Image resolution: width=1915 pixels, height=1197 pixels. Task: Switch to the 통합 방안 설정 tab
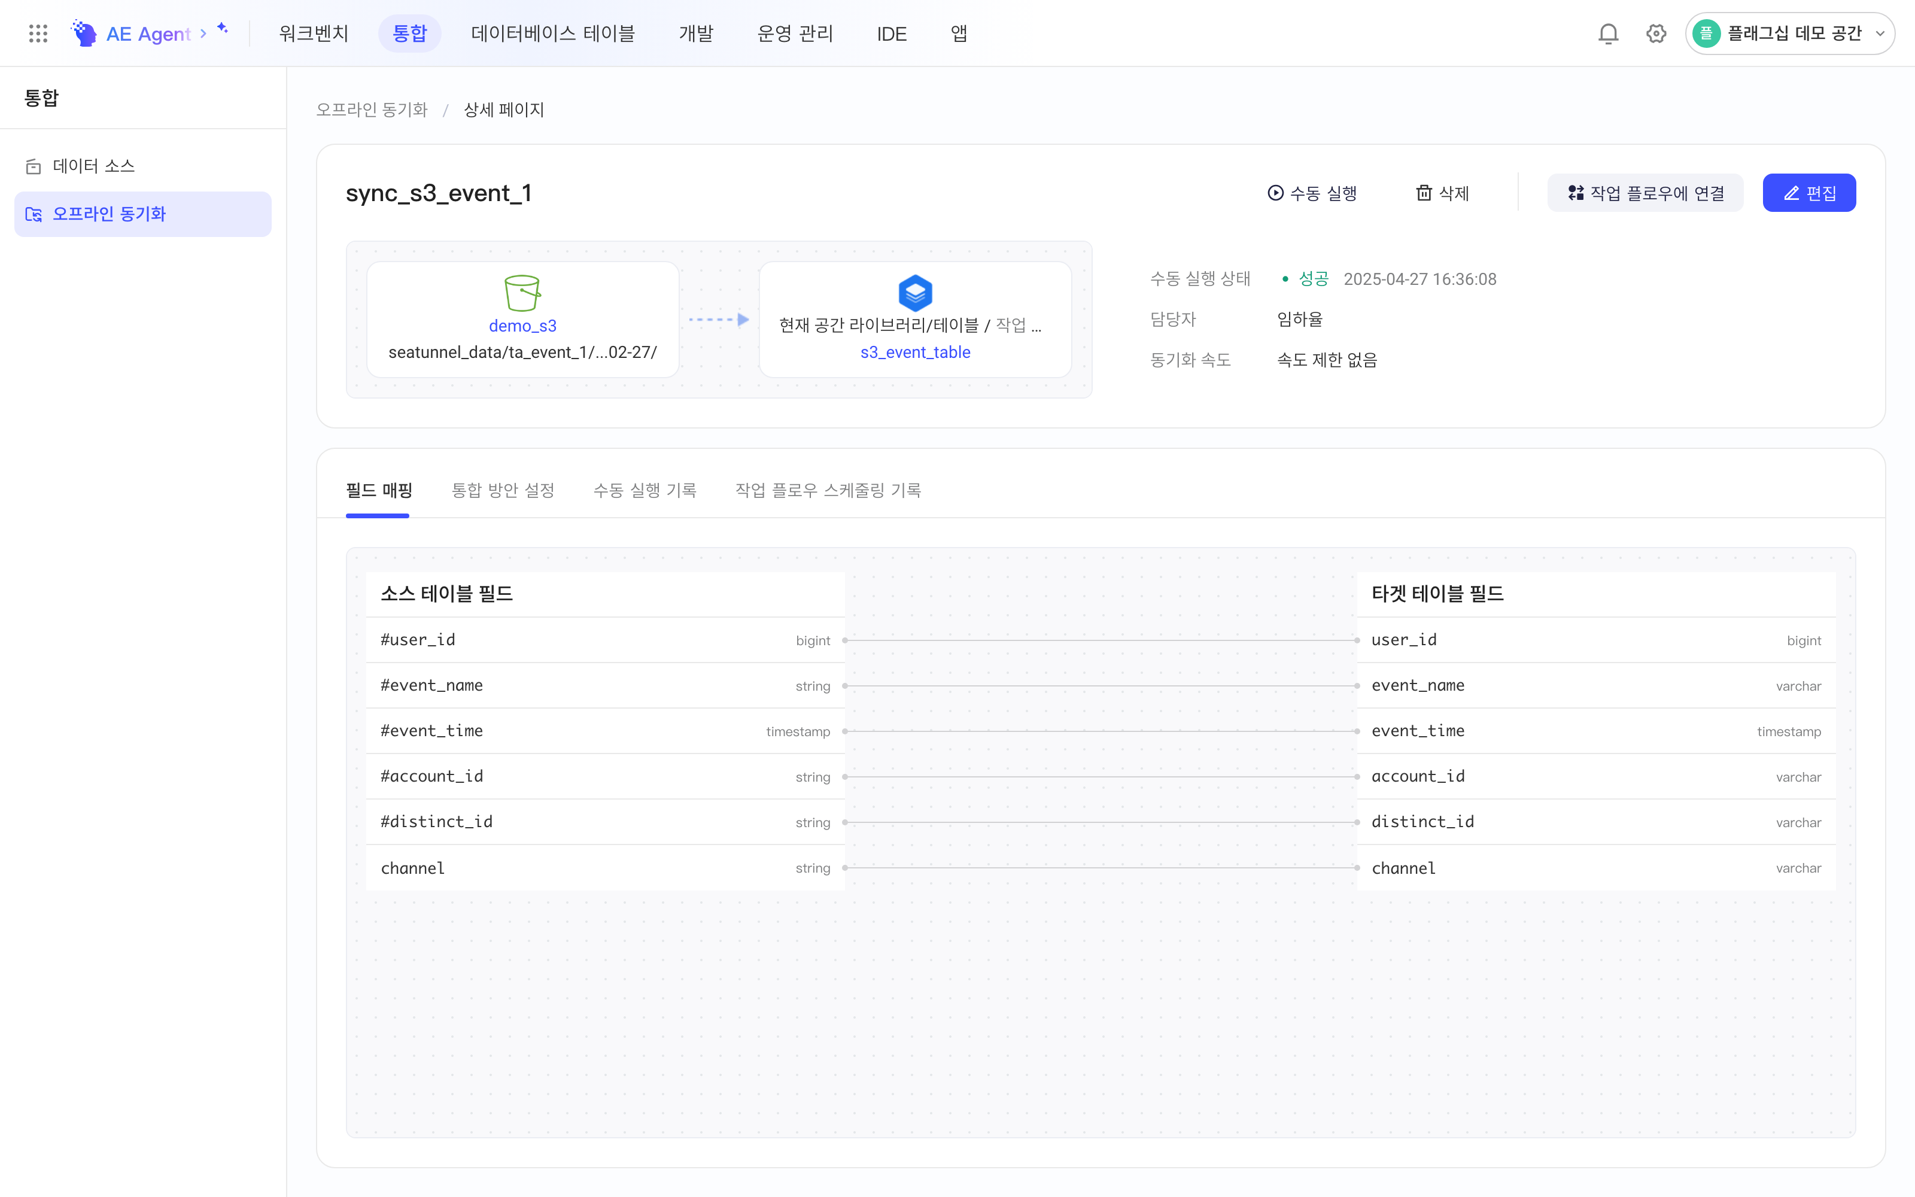click(x=503, y=490)
